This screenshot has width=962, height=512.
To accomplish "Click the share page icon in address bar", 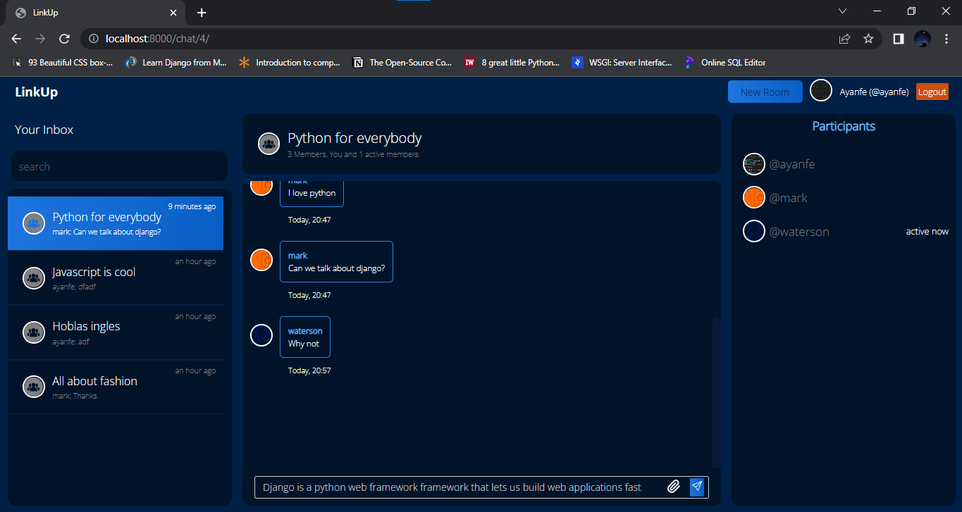I will (x=844, y=39).
